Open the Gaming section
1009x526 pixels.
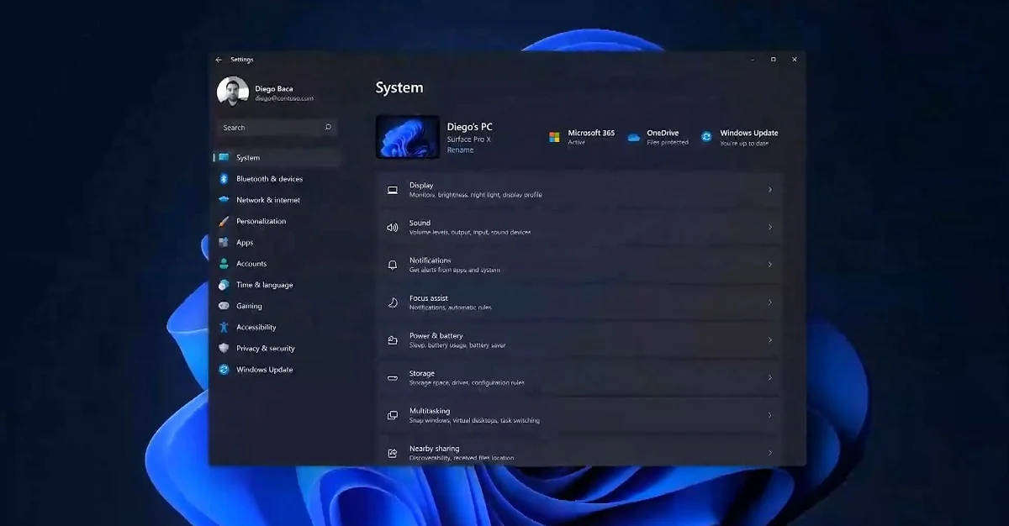(x=277, y=306)
